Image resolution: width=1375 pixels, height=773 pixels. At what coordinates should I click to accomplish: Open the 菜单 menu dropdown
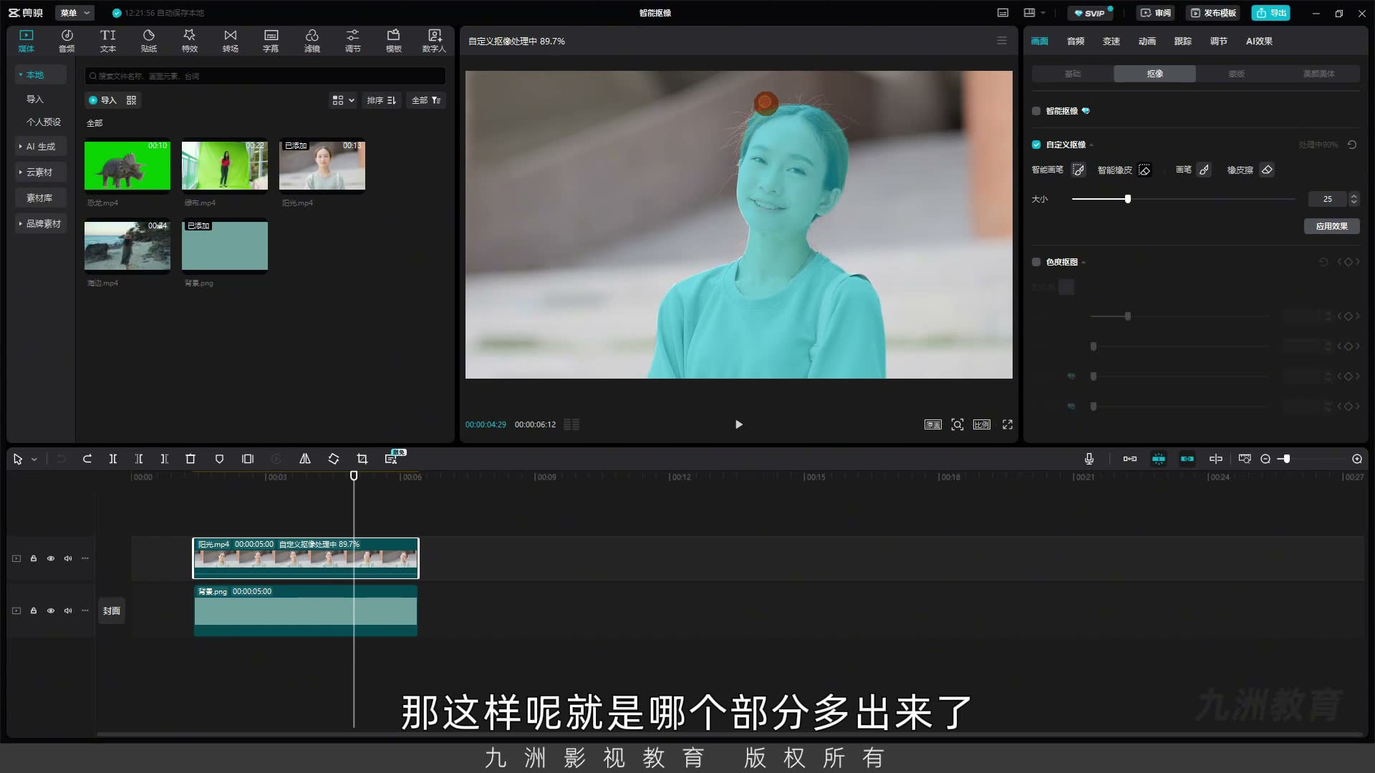[x=74, y=13]
